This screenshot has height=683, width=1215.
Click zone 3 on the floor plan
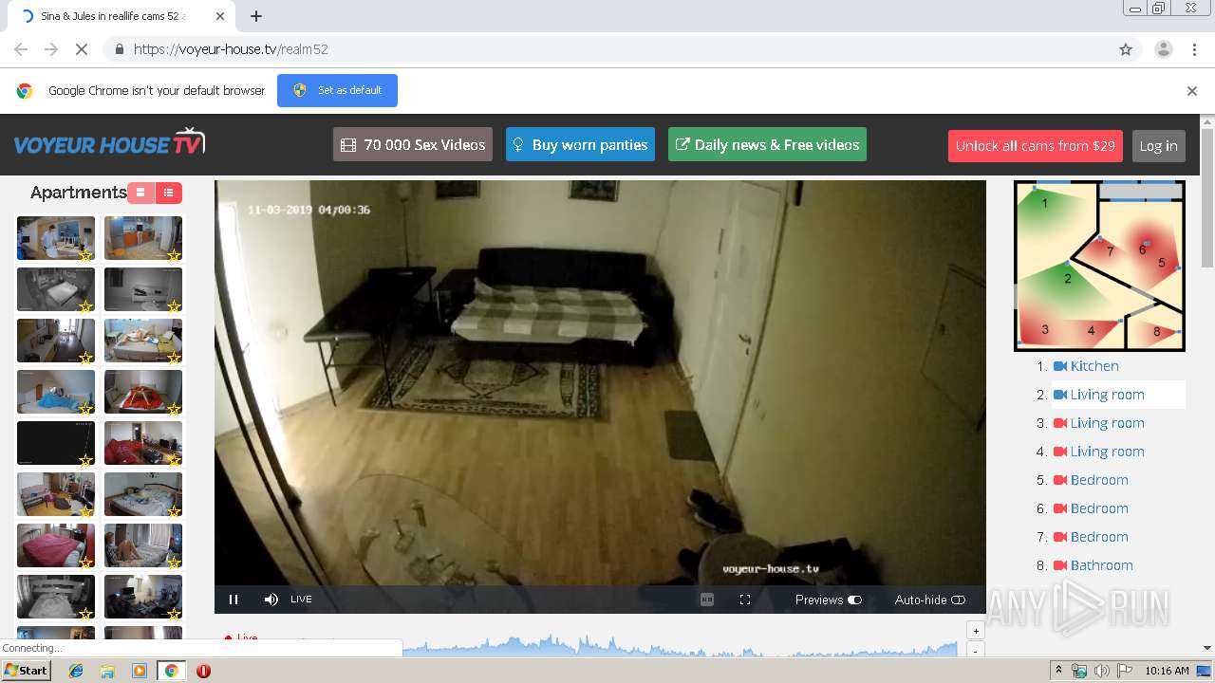coord(1045,330)
